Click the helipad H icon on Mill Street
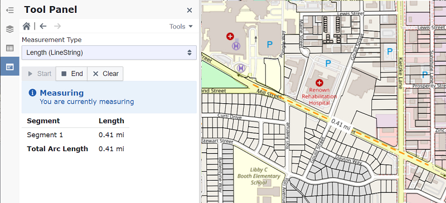This screenshot has width=446, height=203. click(x=241, y=68)
